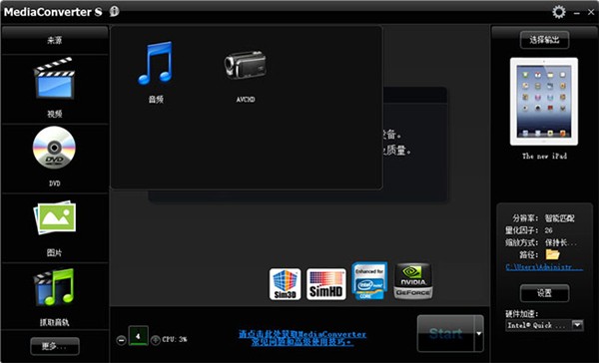The height and width of the screenshot is (363, 599).
Task: Click the CPU: 3% usage readout
Action: pyautogui.click(x=175, y=339)
